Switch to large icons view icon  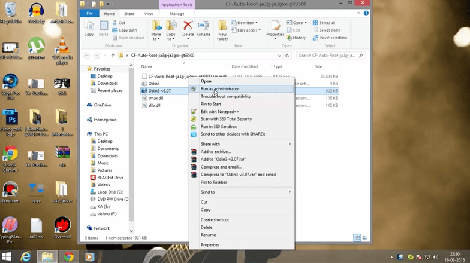[365, 238]
